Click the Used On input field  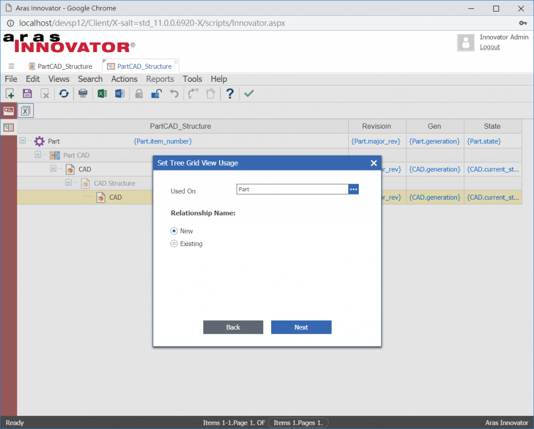[292, 189]
